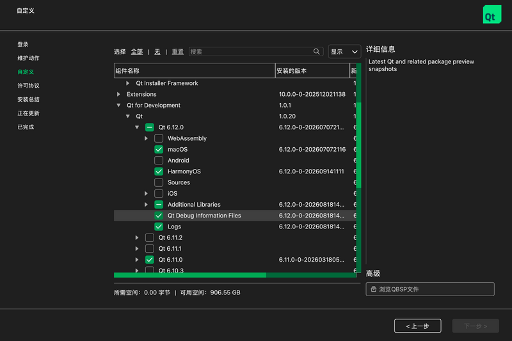Screen dimensions: 512x341
Task: Collapse the Qt tree node
Action: 127,116
